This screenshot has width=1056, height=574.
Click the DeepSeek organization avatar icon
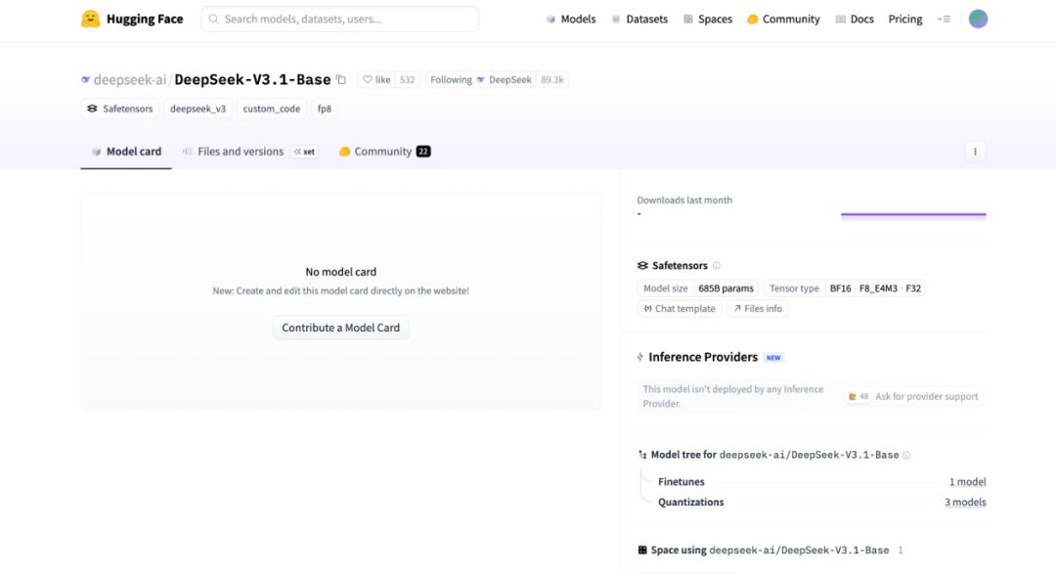(480, 80)
